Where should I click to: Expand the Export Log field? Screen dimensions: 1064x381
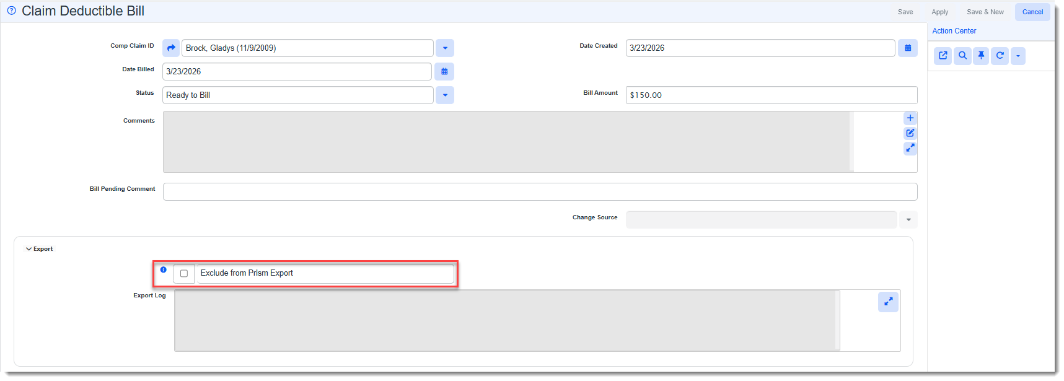(x=888, y=302)
